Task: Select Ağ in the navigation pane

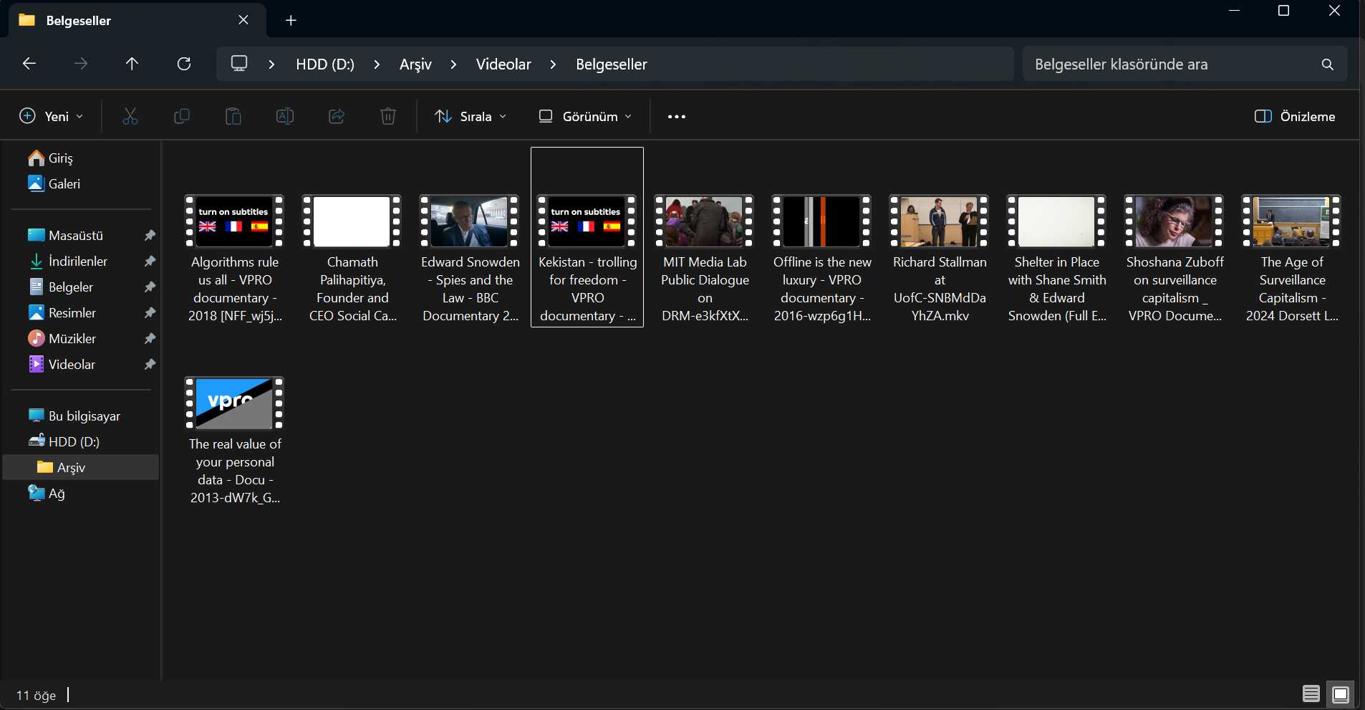Action: coord(57,493)
